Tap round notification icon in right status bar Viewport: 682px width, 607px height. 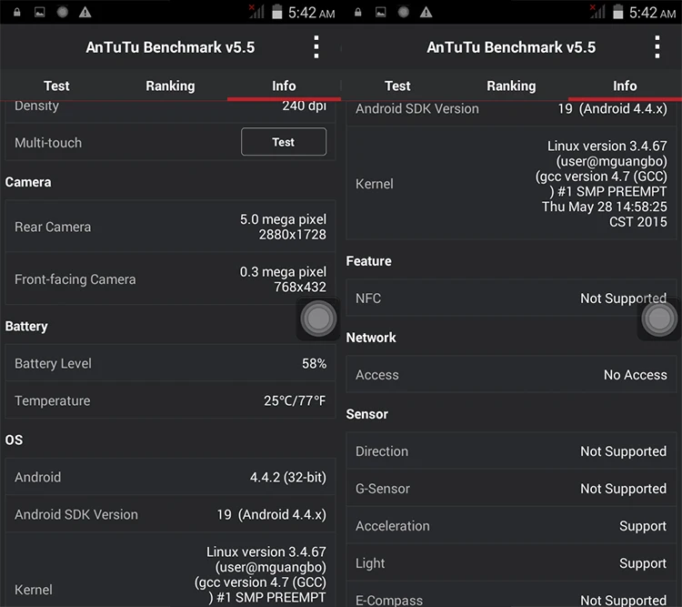[404, 12]
